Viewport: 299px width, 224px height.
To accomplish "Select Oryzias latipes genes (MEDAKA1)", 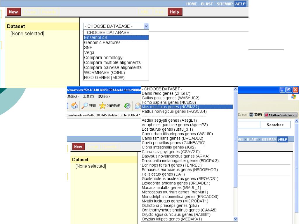I will point(187,219).
